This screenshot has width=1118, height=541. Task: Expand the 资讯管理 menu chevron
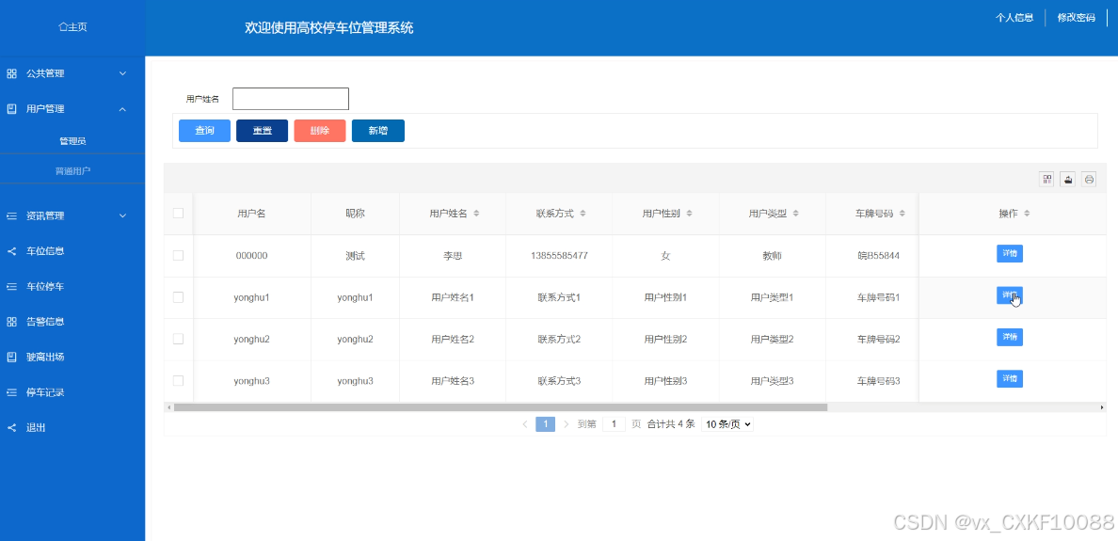(122, 215)
